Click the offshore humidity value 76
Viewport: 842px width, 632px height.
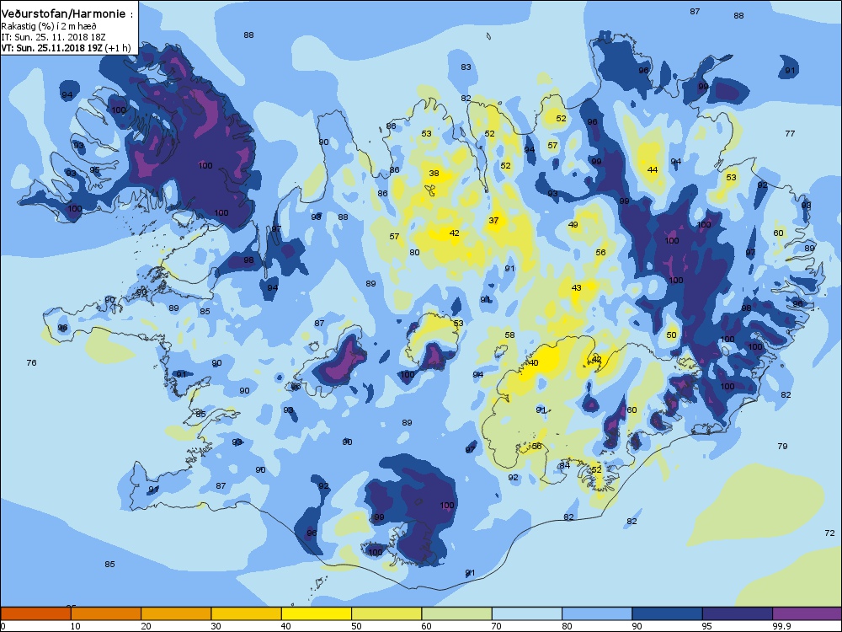click(x=32, y=362)
